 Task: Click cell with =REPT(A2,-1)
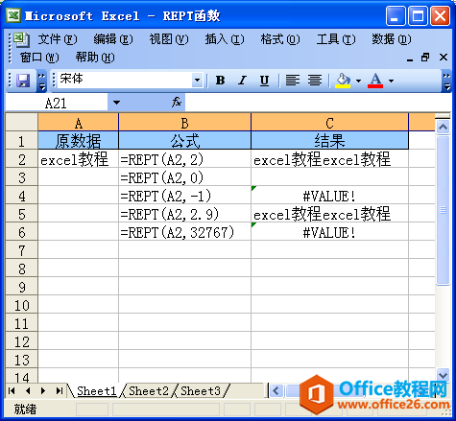pos(184,196)
